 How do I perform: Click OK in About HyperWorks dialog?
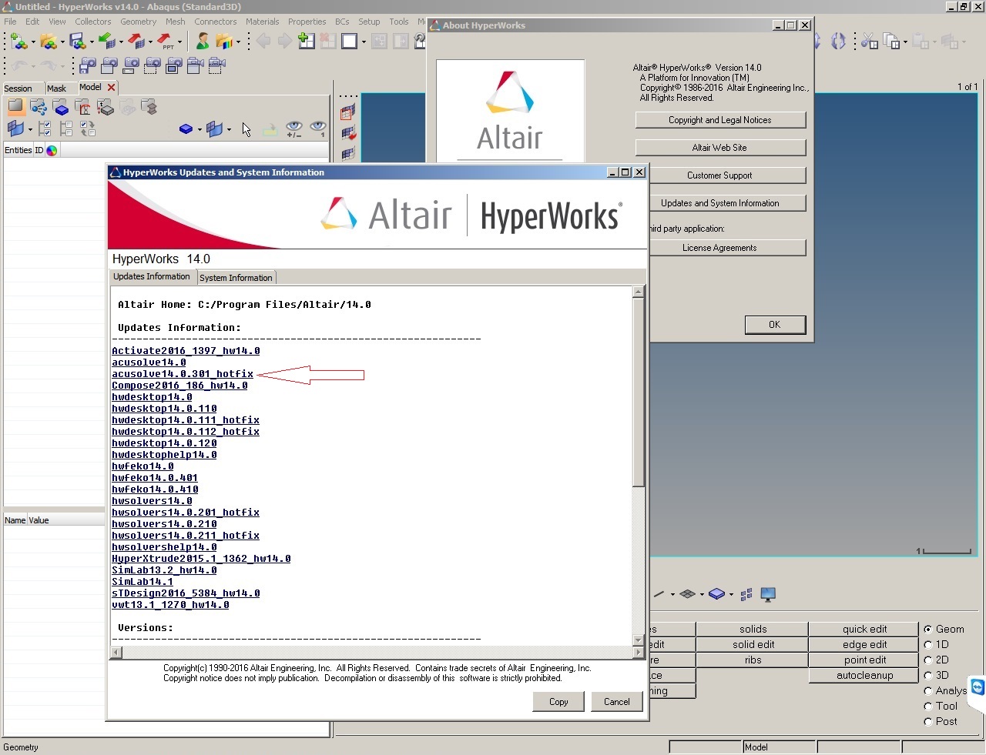click(x=775, y=325)
